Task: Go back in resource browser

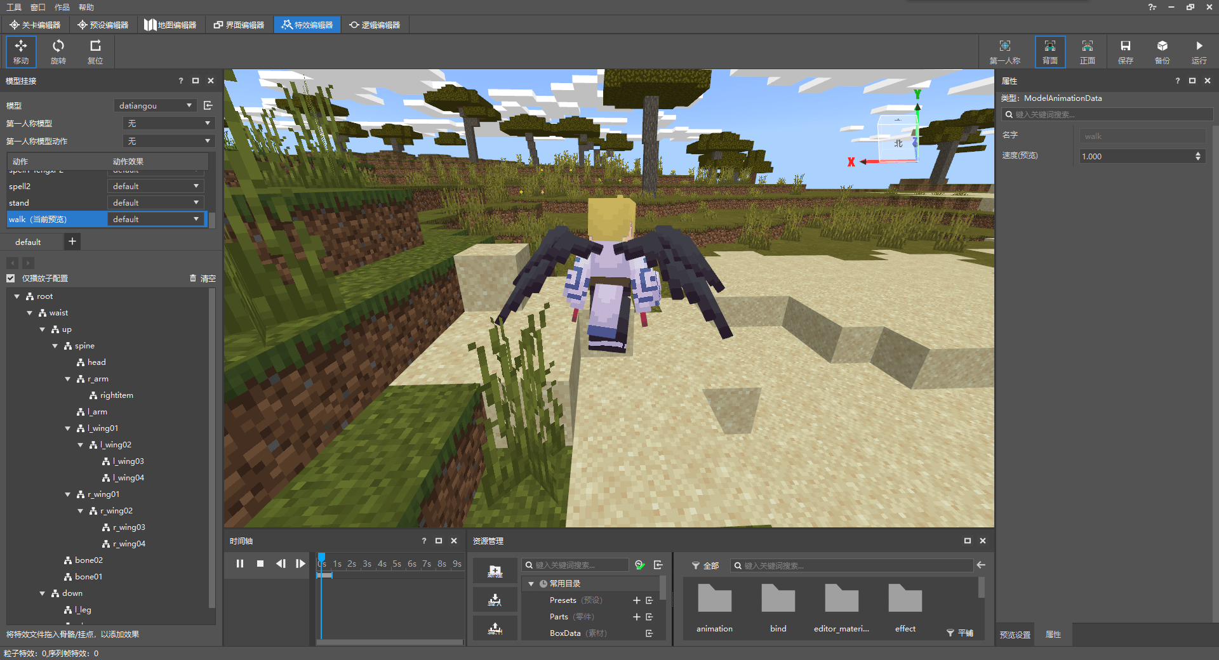Action: tap(981, 565)
